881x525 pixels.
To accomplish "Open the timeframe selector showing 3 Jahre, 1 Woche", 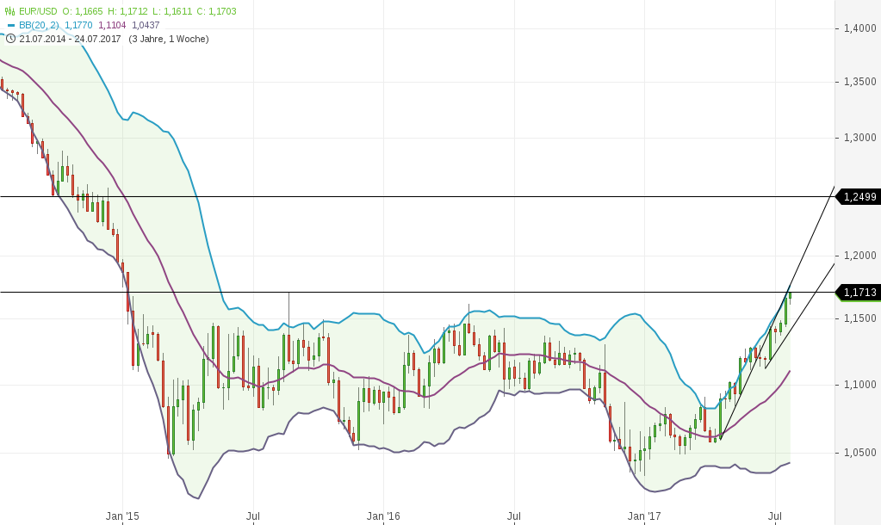I will 169,39.
